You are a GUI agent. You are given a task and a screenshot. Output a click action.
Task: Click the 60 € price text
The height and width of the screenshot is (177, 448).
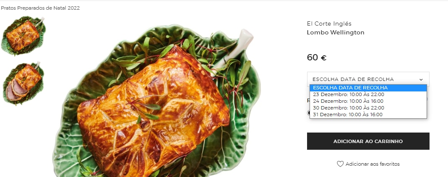click(x=317, y=57)
